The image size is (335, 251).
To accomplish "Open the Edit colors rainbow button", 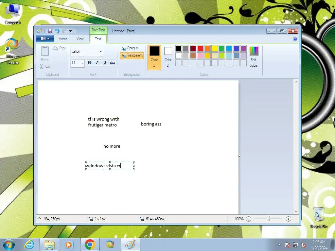I will point(254,57).
